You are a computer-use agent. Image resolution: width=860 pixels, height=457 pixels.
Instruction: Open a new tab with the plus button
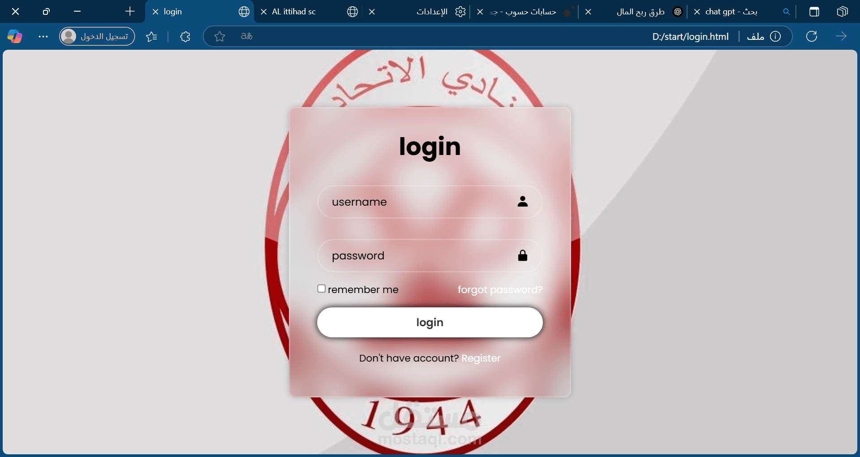130,12
